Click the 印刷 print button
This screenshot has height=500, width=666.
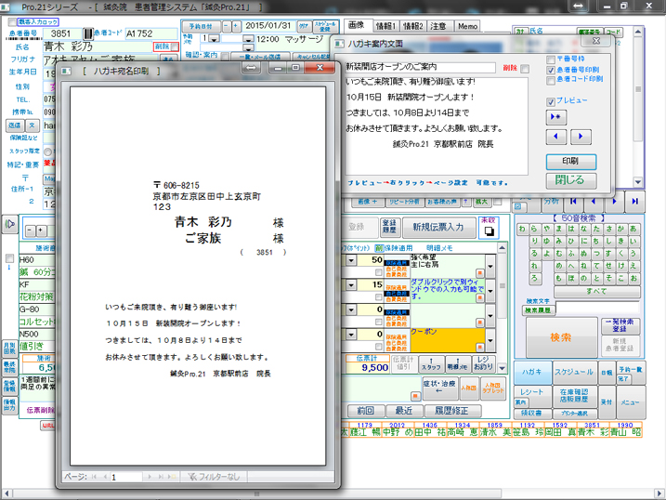coord(571,161)
